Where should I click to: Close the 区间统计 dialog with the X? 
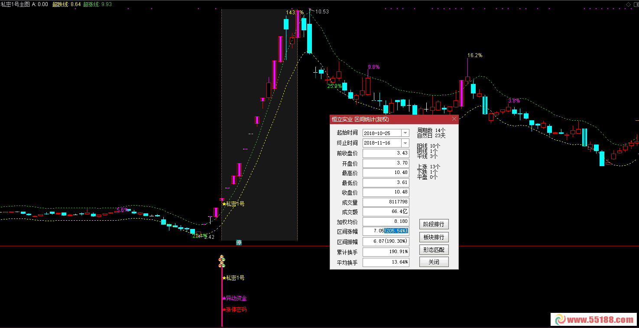tap(454, 119)
